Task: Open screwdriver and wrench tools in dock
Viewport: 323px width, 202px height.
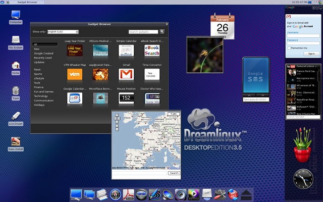Action: click(x=220, y=194)
